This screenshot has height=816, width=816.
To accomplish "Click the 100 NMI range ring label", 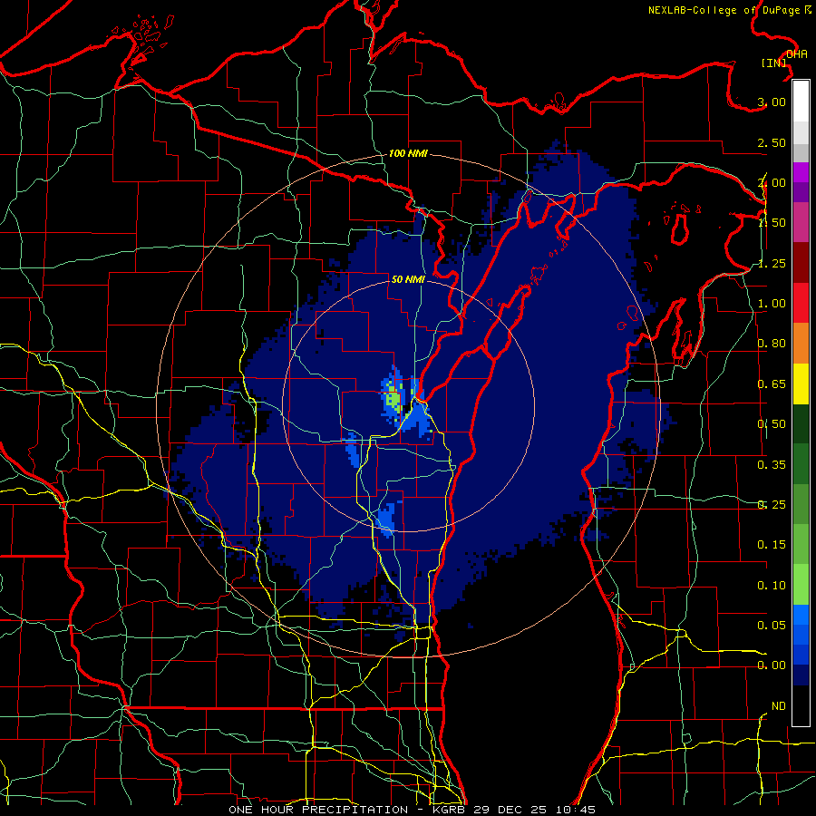I will tap(408, 153).
